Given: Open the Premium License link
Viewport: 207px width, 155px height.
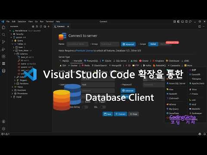Looking at the screenshot, I should click(85, 51).
